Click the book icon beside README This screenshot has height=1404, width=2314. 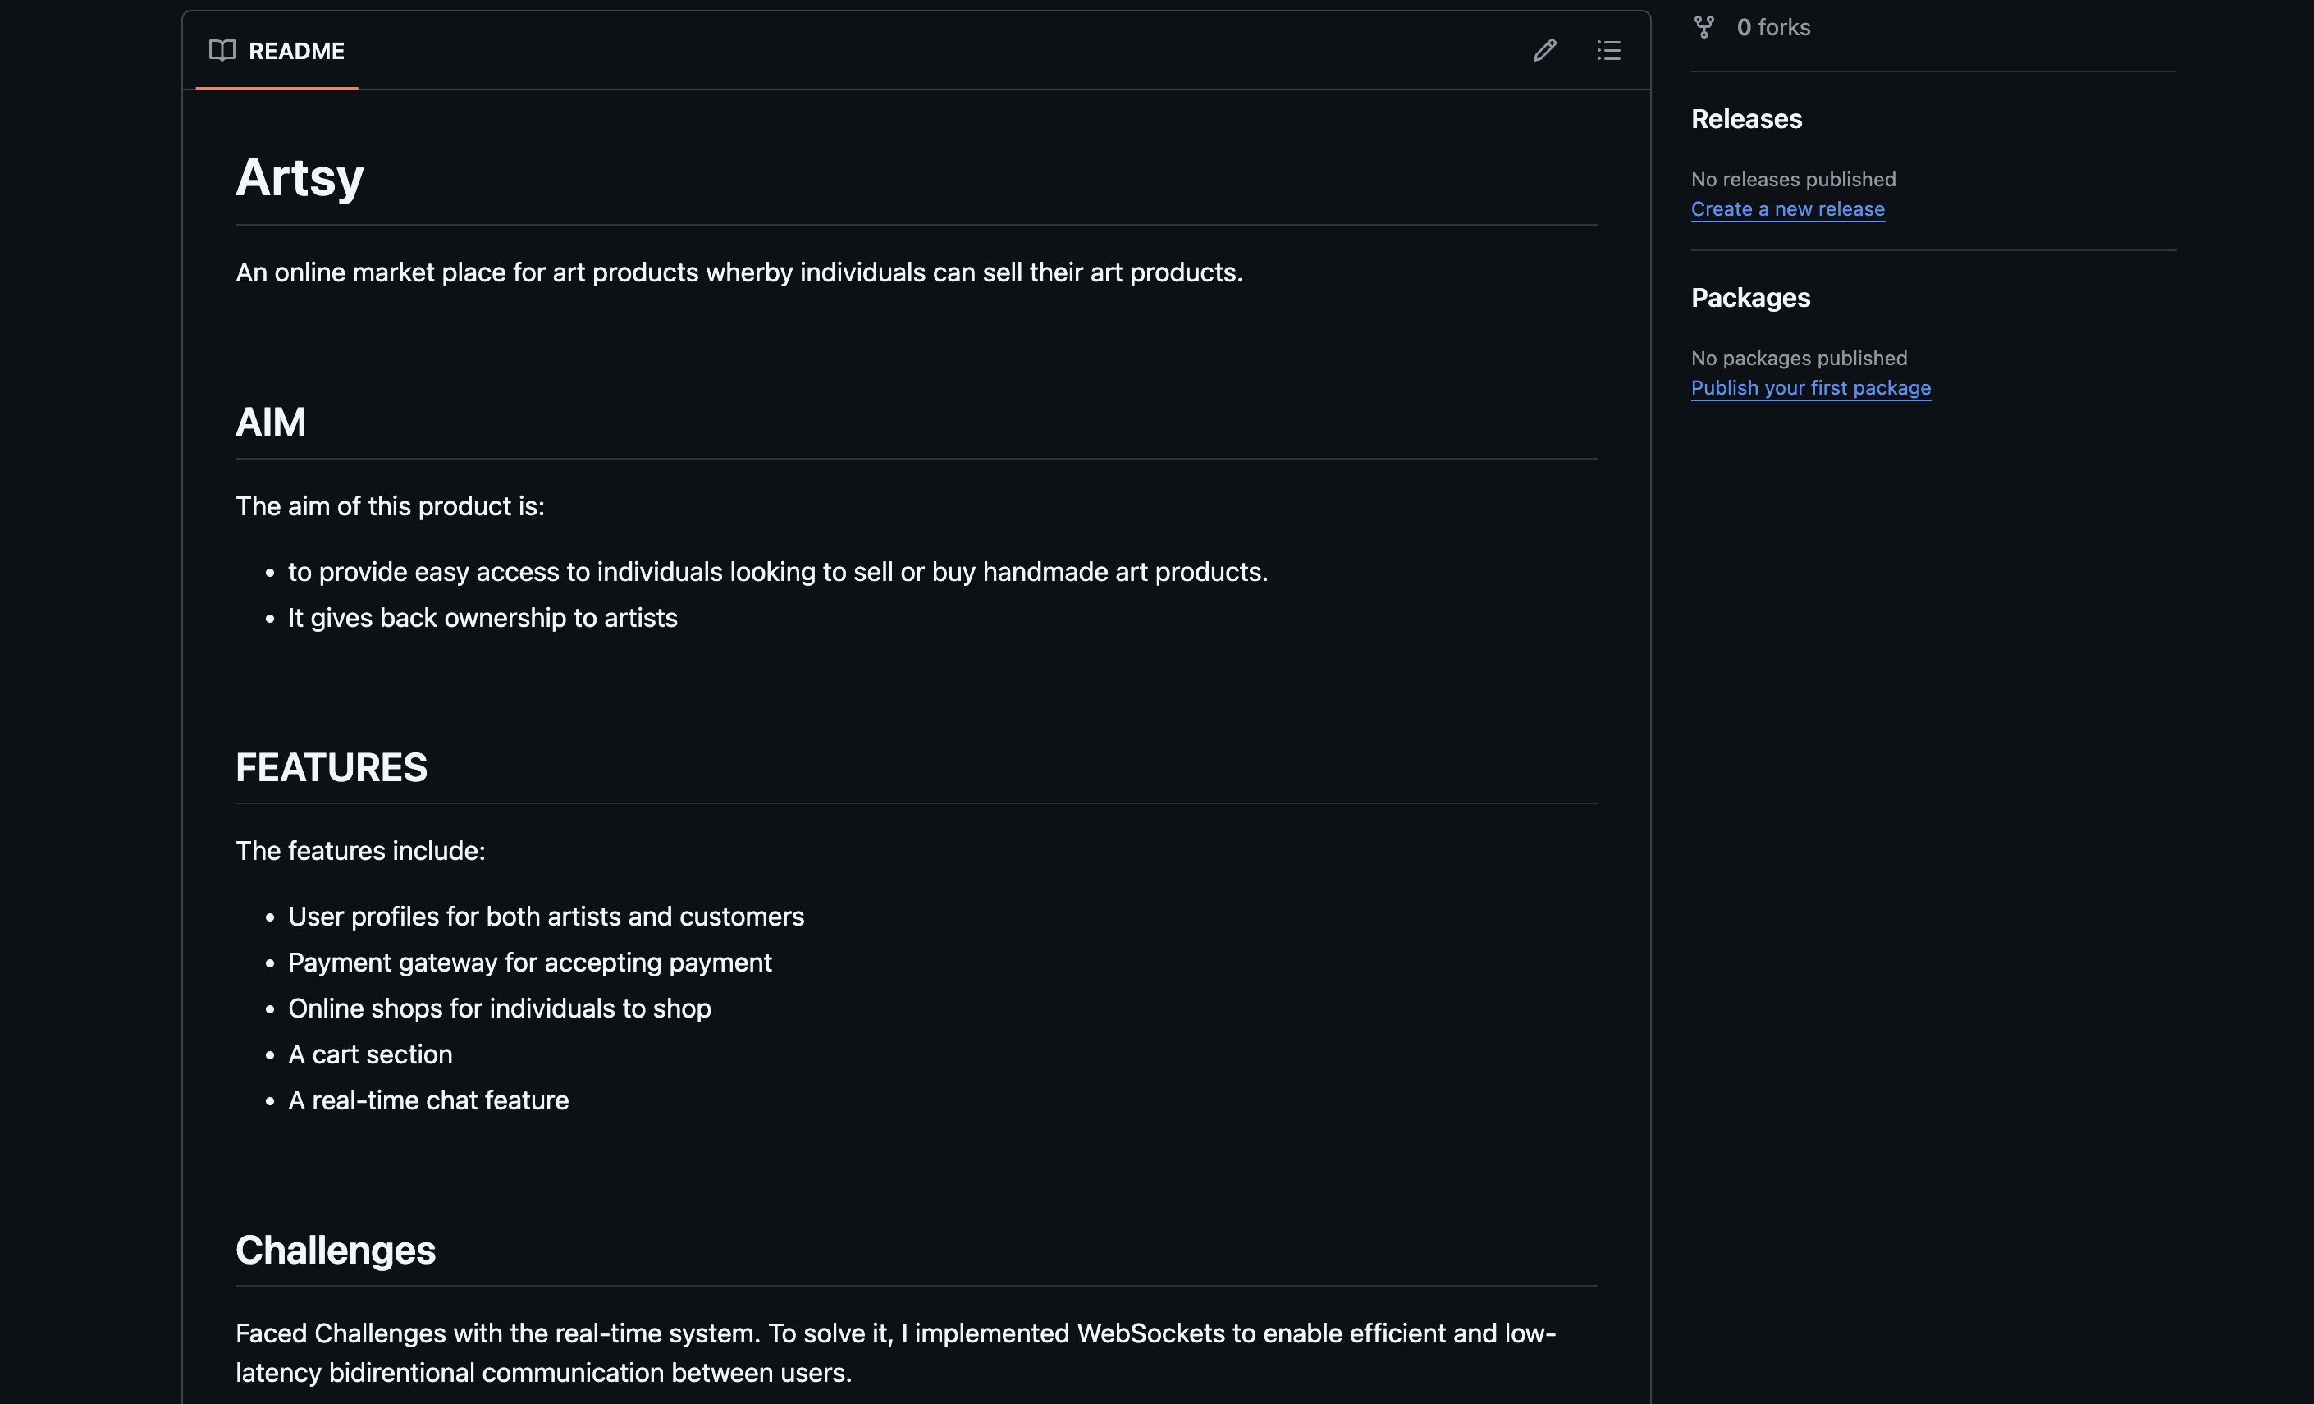[222, 51]
